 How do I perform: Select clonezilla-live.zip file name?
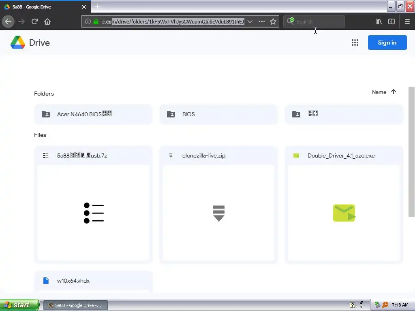click(x=204, y=155)
